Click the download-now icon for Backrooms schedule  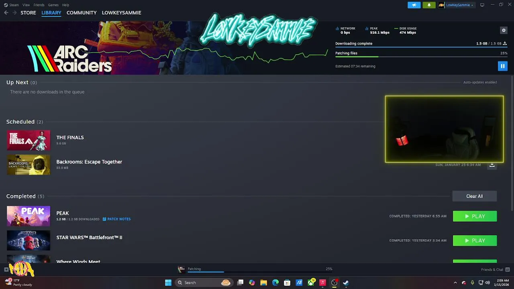[x=492, y=165]
